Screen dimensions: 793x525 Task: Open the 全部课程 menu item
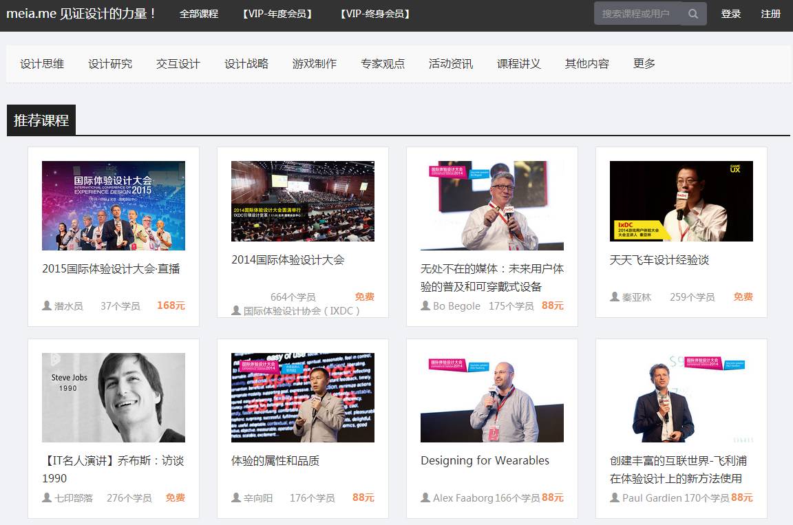(198, 14)
